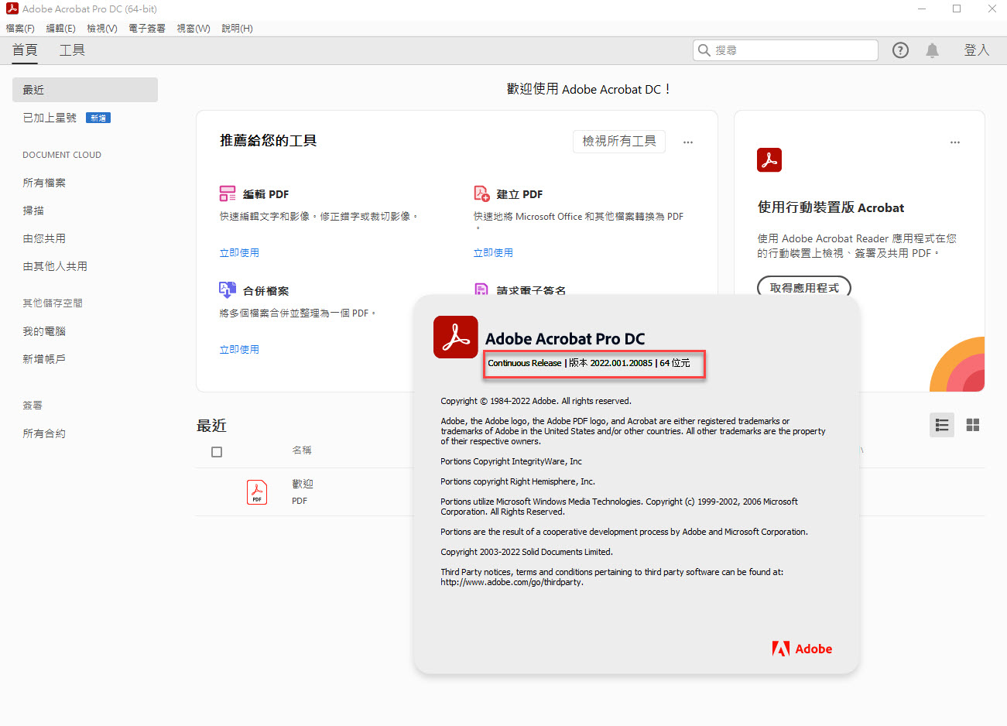The width and height of the screenshot is (1007, 726).
Task: Click the Combine Files (合併檔案) tool icon
Action: coord(227,290)
